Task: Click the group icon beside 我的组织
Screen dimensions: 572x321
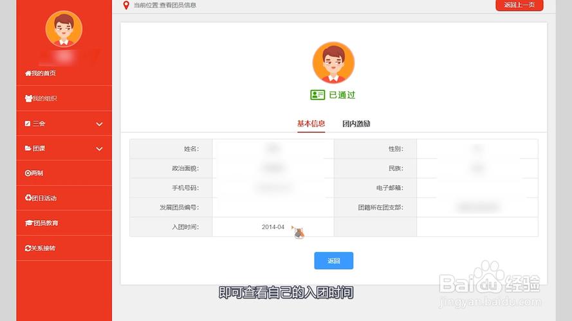Action: tap(28, 98)
